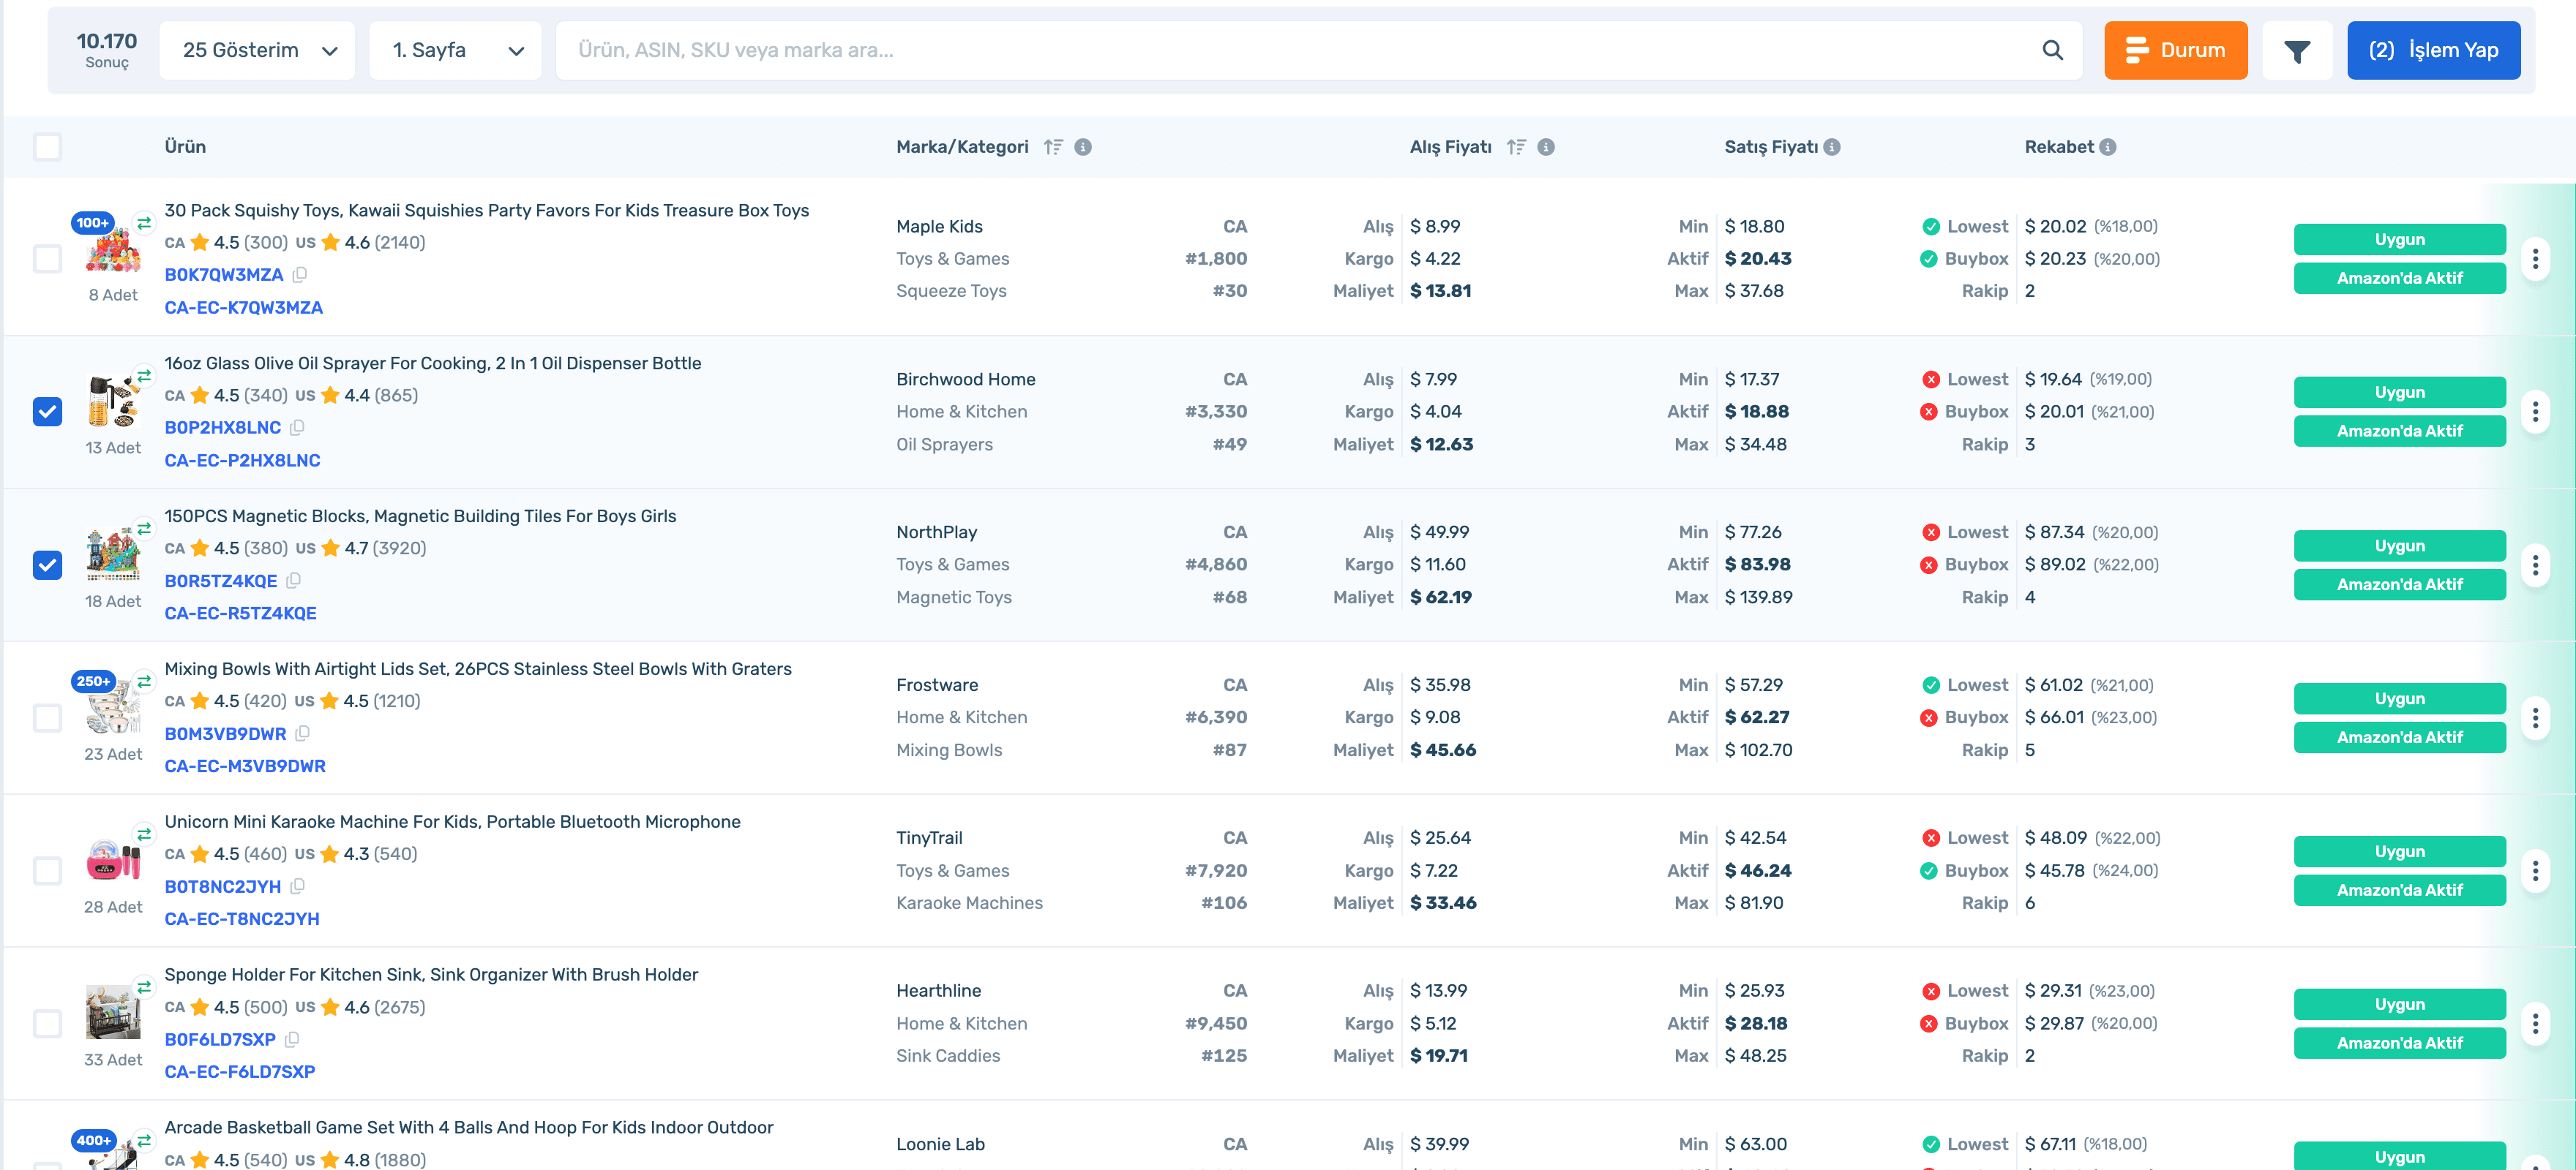The height and width of the screenshot is (1170, 2576).
Task: Click Uygun button for Karaoke Machine row
Action: pos(2399,851)
